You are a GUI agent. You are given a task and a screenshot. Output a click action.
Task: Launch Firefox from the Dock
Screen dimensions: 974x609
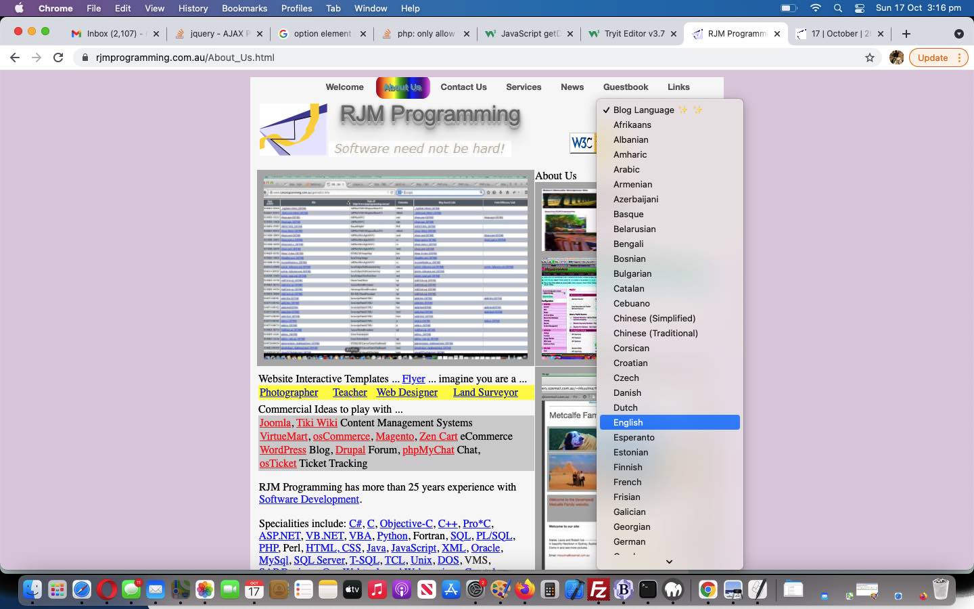point(524,590)
